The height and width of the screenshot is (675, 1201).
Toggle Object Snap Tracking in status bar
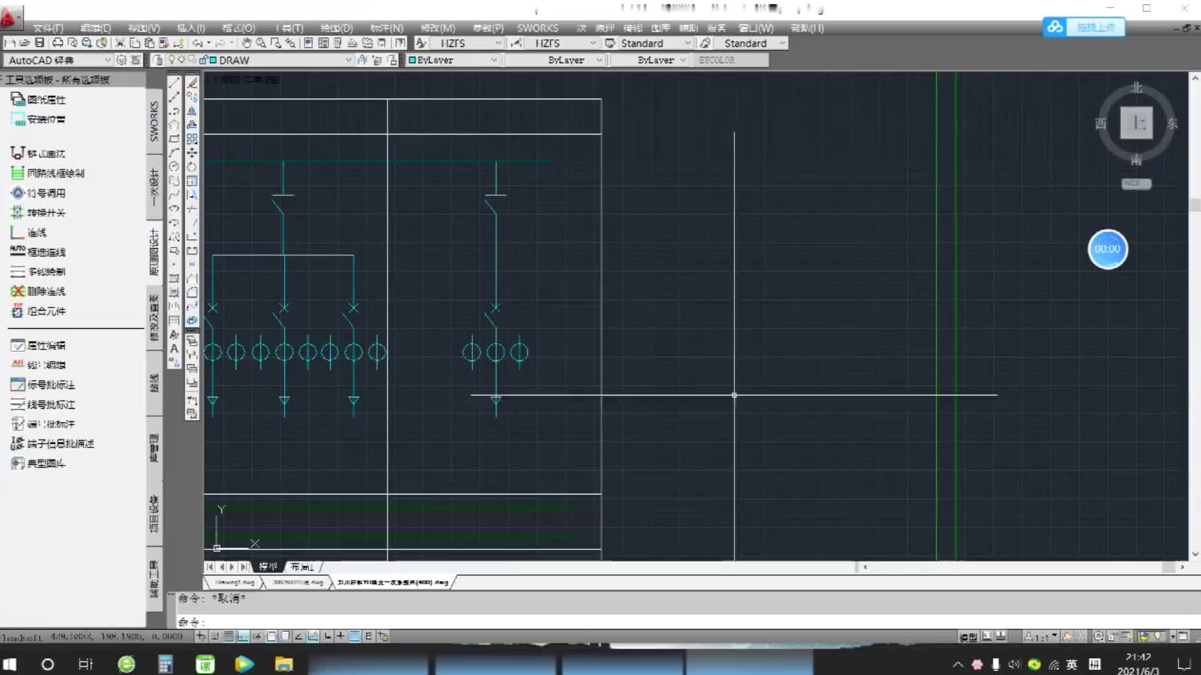coord(298,636)
